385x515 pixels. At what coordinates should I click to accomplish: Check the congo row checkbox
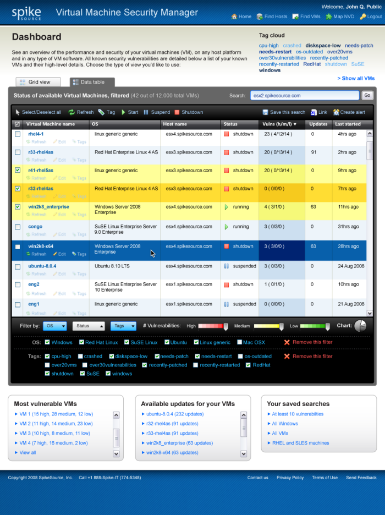pyautogui.click(x=18, y=227)
